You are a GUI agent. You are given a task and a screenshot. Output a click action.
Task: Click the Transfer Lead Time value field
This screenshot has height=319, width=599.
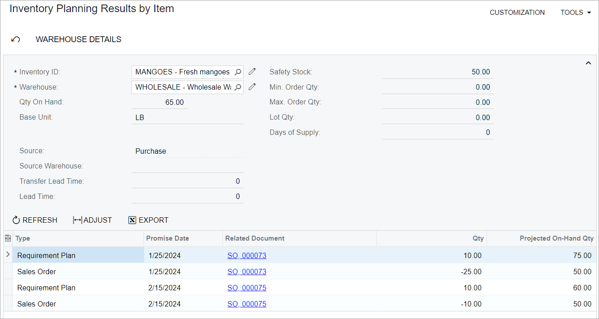[x=187, y=181]
